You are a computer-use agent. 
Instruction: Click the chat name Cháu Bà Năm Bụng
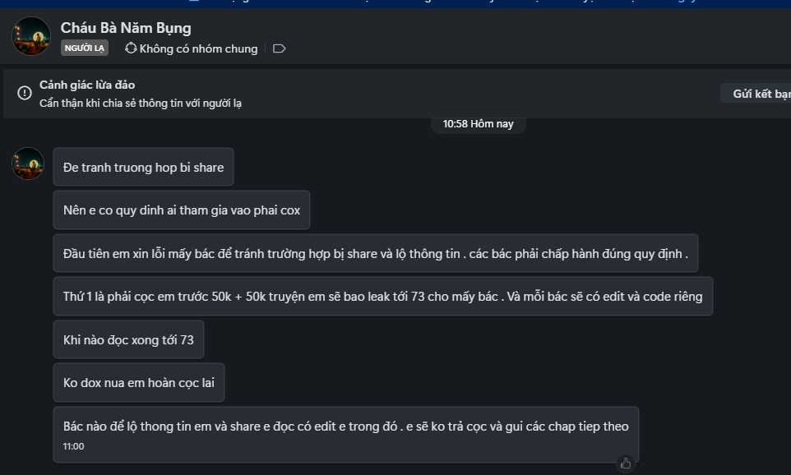click(126, 28)
